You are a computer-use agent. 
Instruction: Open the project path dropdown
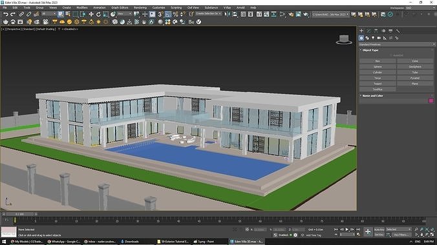[x=330, y=14]
